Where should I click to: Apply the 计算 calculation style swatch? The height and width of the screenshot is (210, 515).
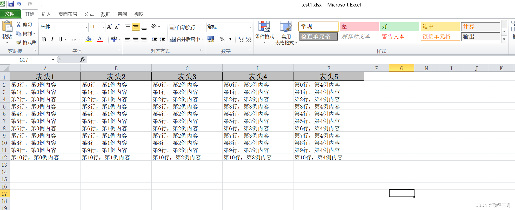point(480,26)
